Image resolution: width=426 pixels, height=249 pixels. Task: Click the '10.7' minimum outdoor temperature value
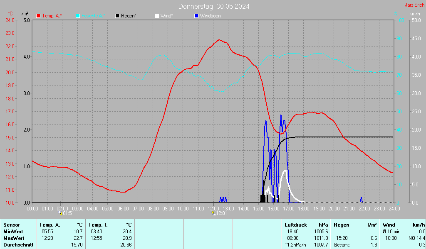coord(78,232)
